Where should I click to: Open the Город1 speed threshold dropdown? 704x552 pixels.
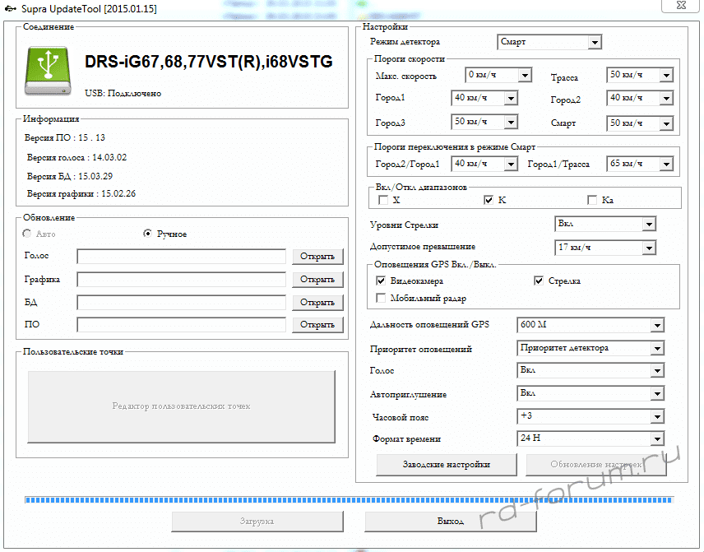point(484,98)
